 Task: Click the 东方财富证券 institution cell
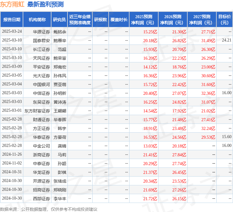(x=37, y=111)
